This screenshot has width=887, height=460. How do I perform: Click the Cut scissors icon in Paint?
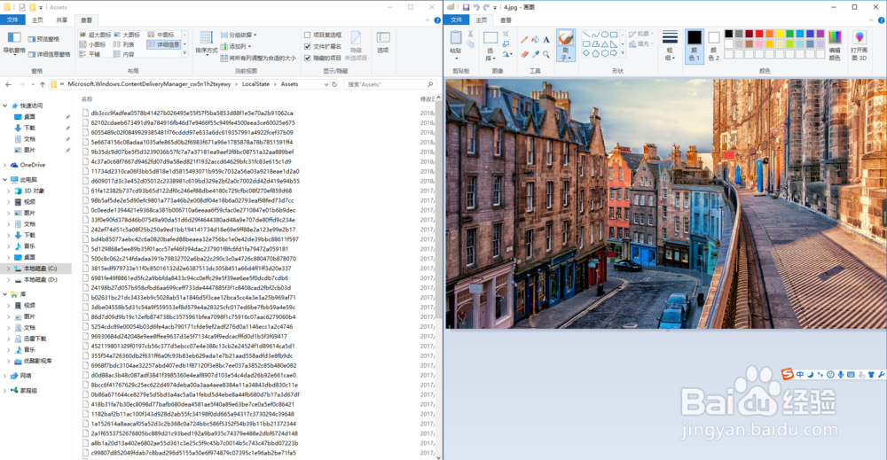[x=470, y=35]
